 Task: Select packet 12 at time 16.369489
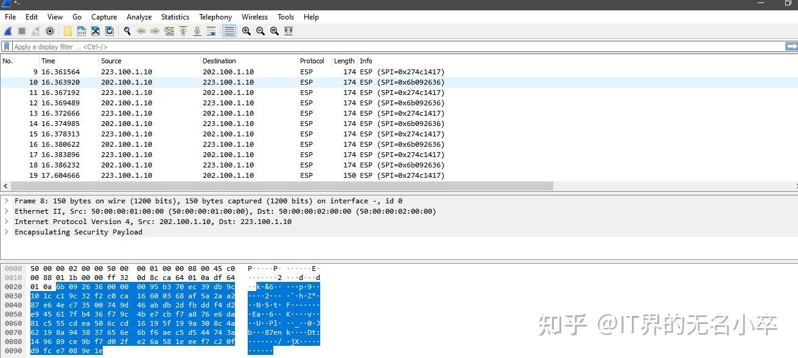[399, 103]
